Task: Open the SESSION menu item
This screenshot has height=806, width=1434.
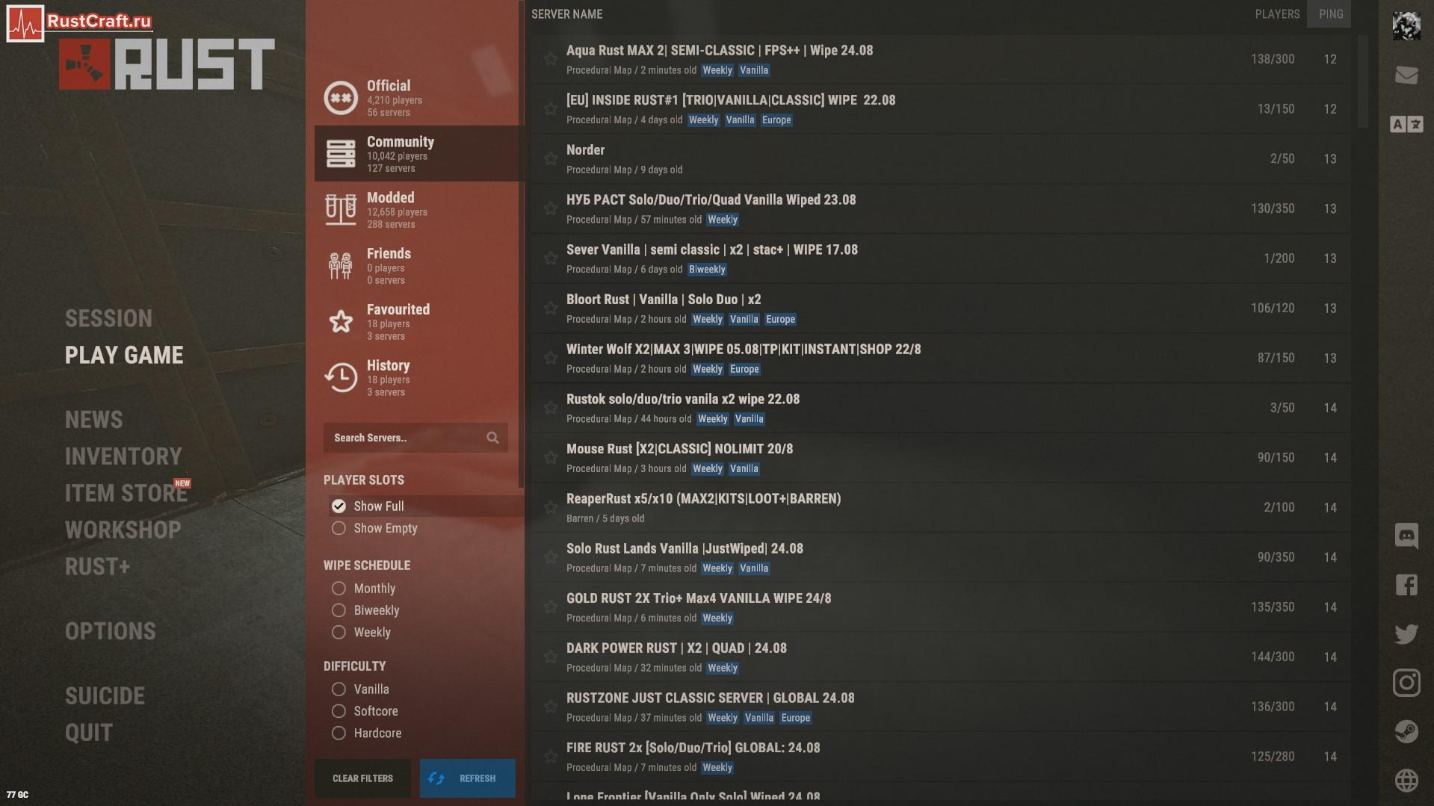Action: [x=108, y=319]
